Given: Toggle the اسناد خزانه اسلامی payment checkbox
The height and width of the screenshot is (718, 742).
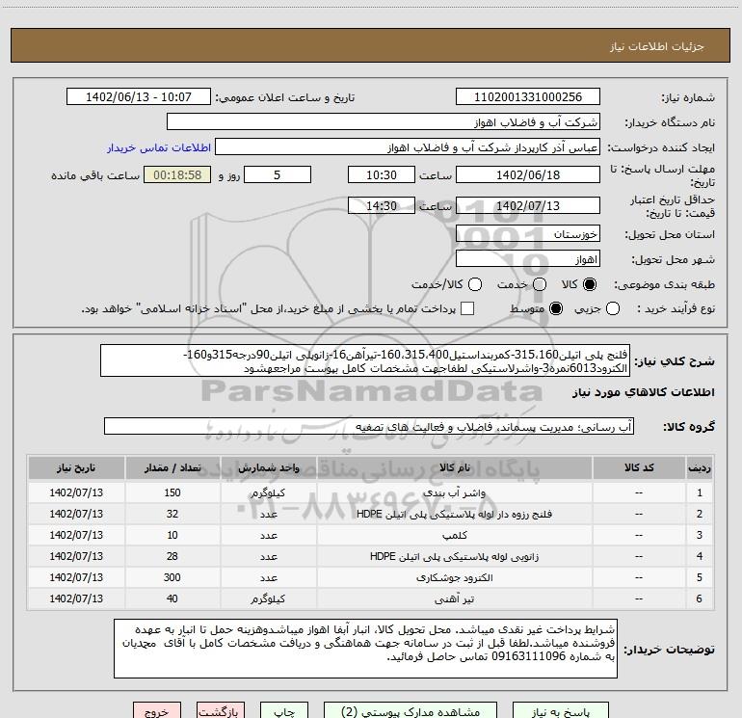Looking at the screenshot, I should coord(467,309).
